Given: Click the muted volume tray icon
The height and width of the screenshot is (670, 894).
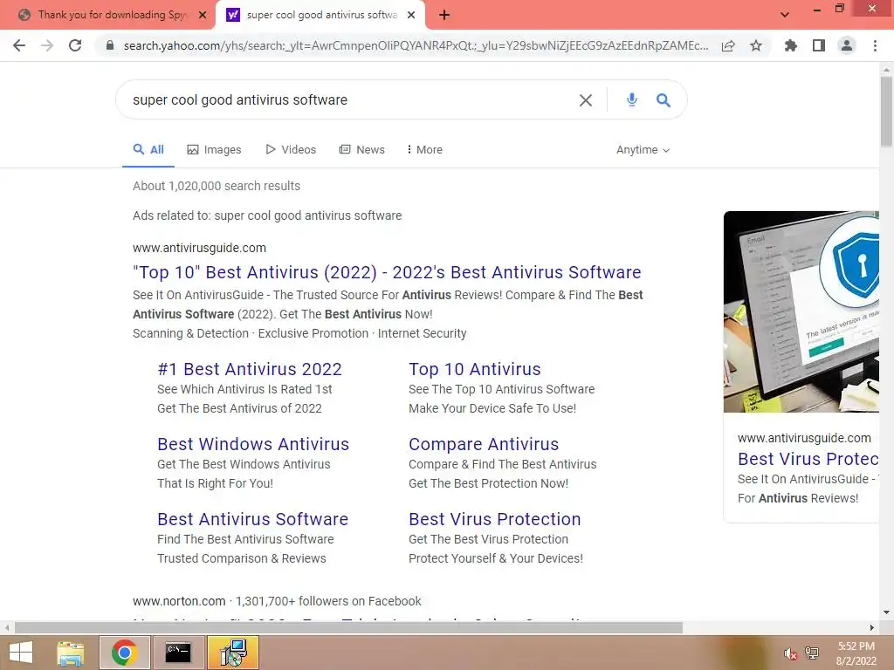Looking at the screenshot, I should 790,653.
